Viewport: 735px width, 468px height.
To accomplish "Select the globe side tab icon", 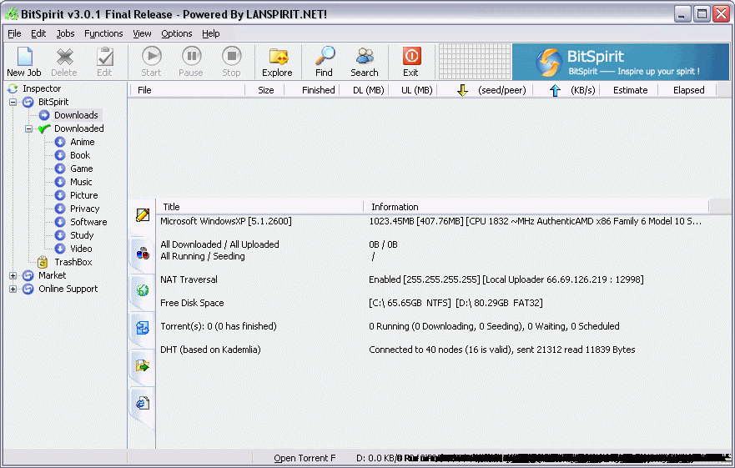I will coord(143,290).
